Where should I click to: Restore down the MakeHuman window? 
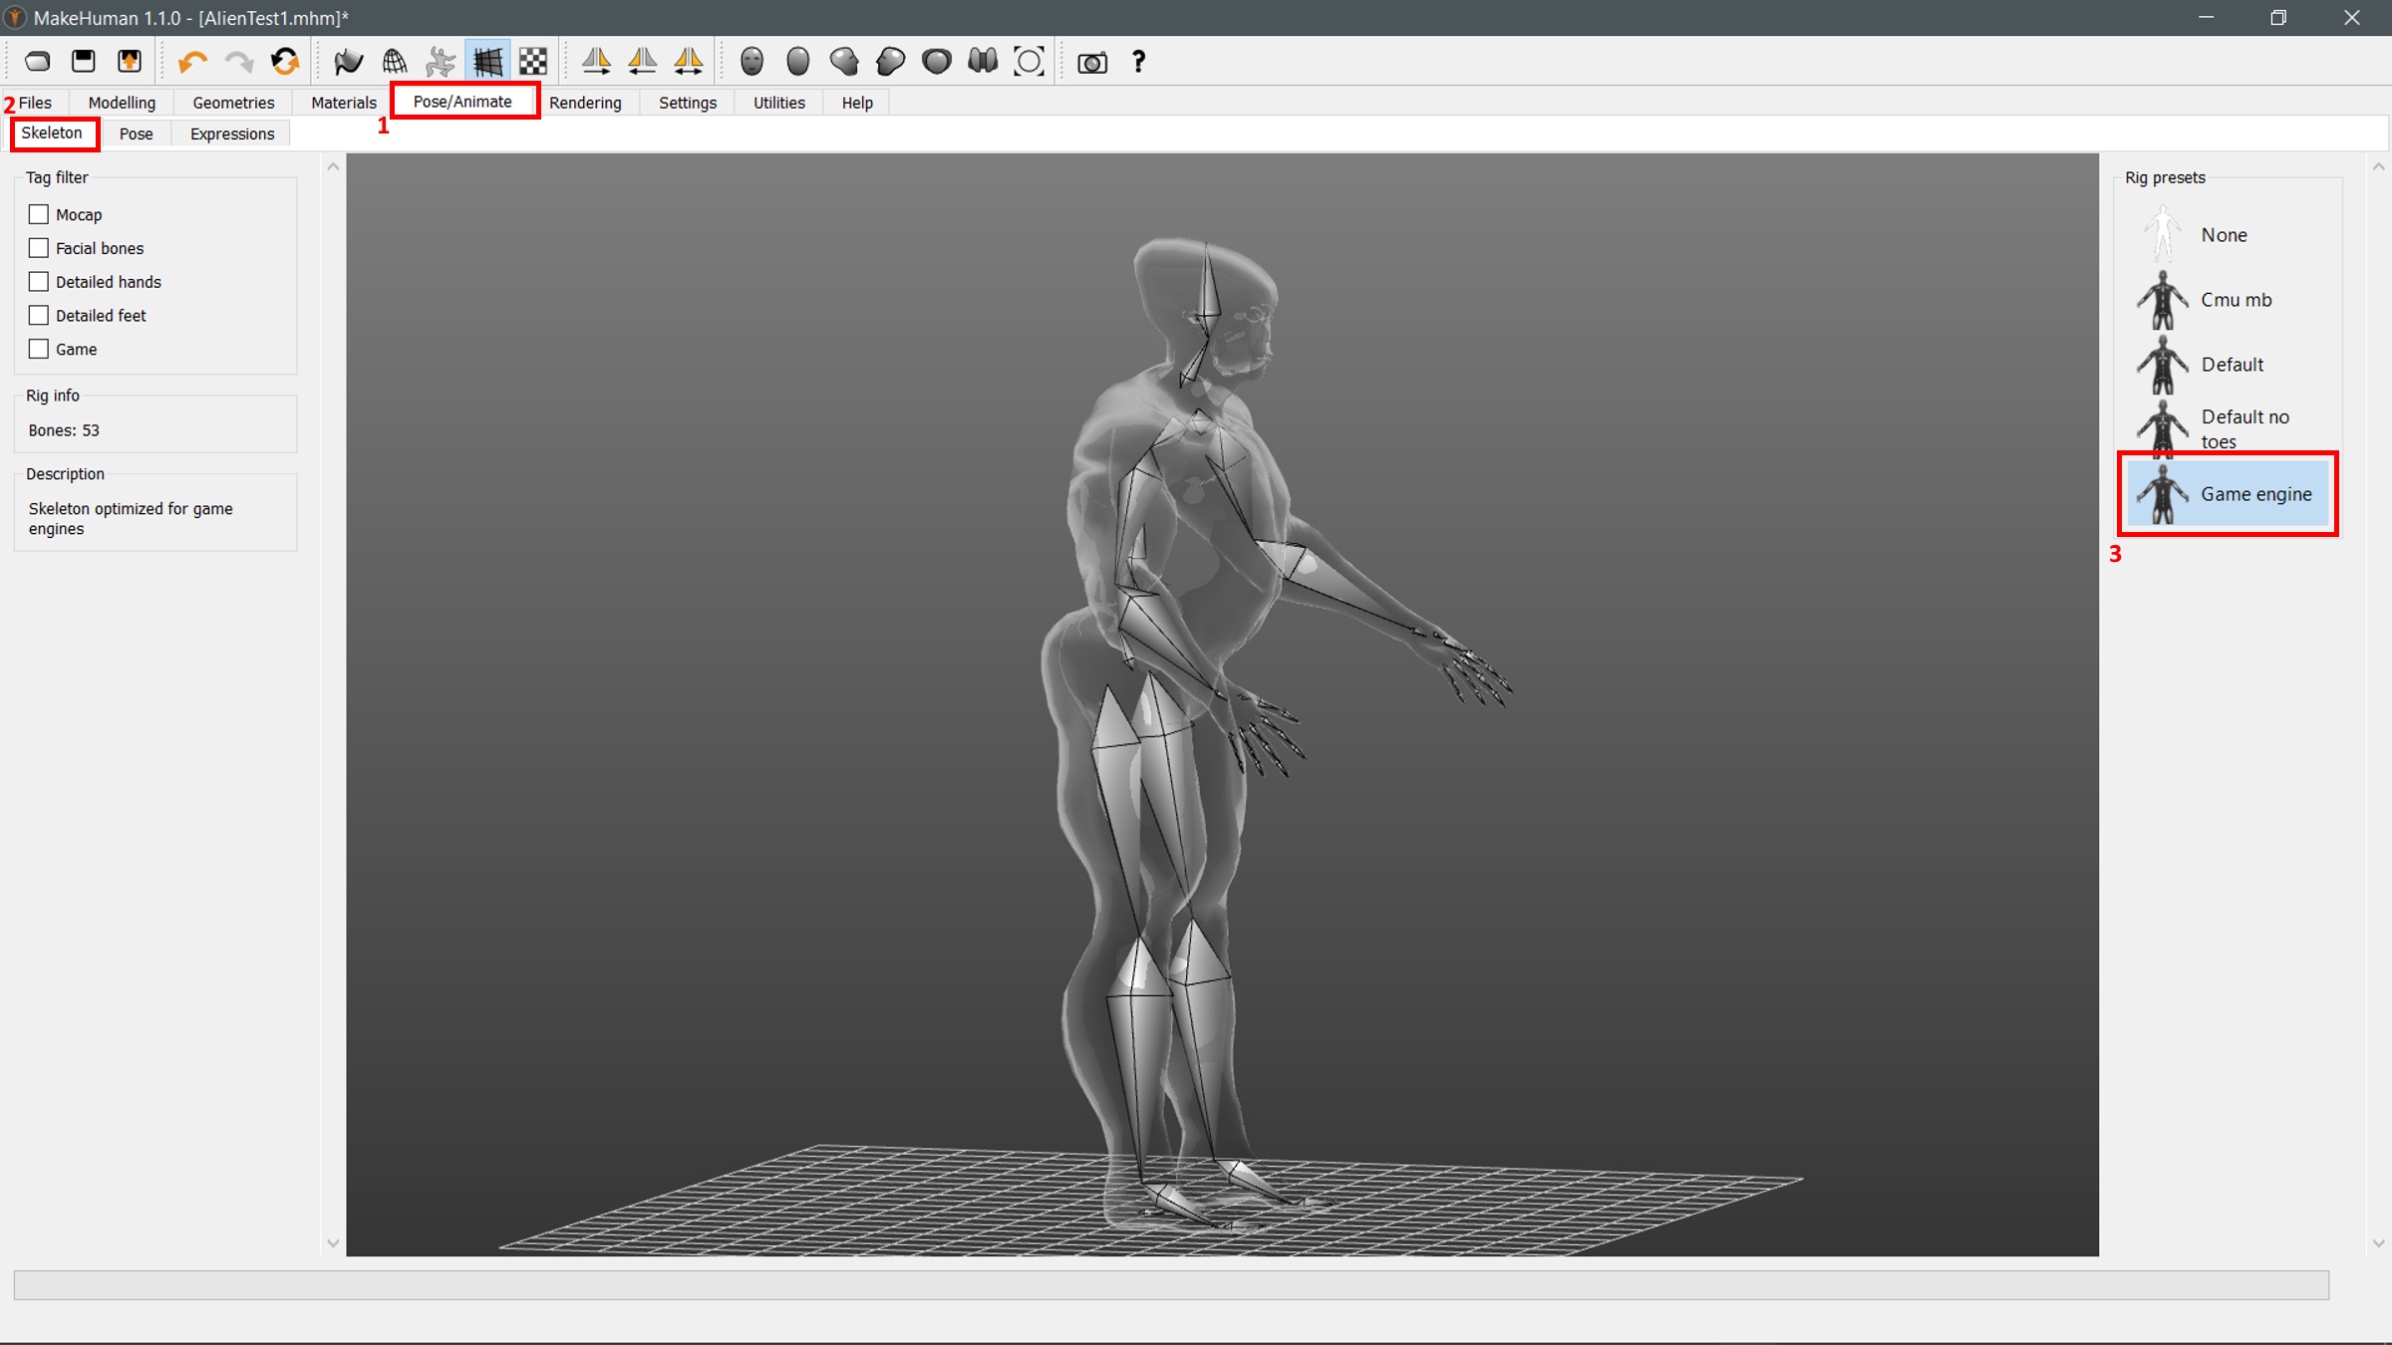pyautogui.click(x=2278, y=18)
